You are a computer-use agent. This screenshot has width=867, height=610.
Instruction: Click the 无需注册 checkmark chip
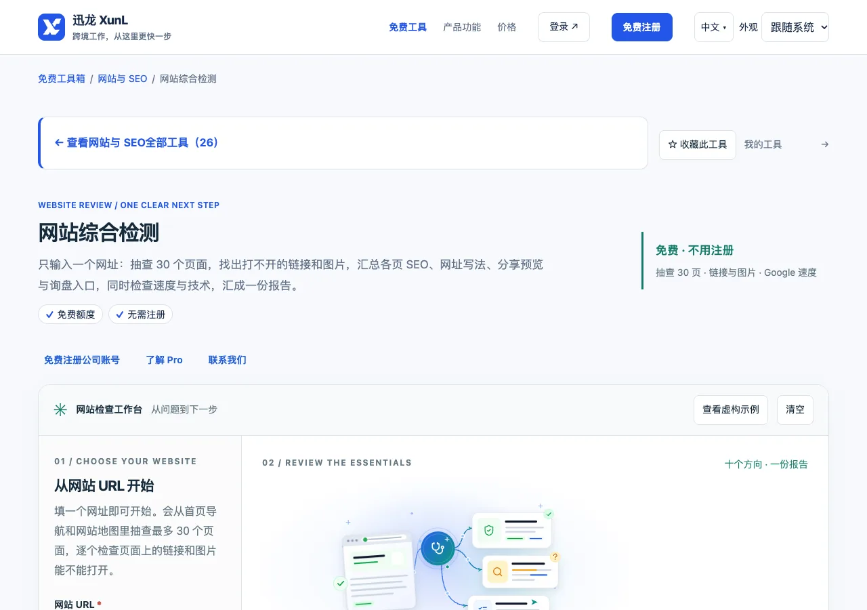140,314
